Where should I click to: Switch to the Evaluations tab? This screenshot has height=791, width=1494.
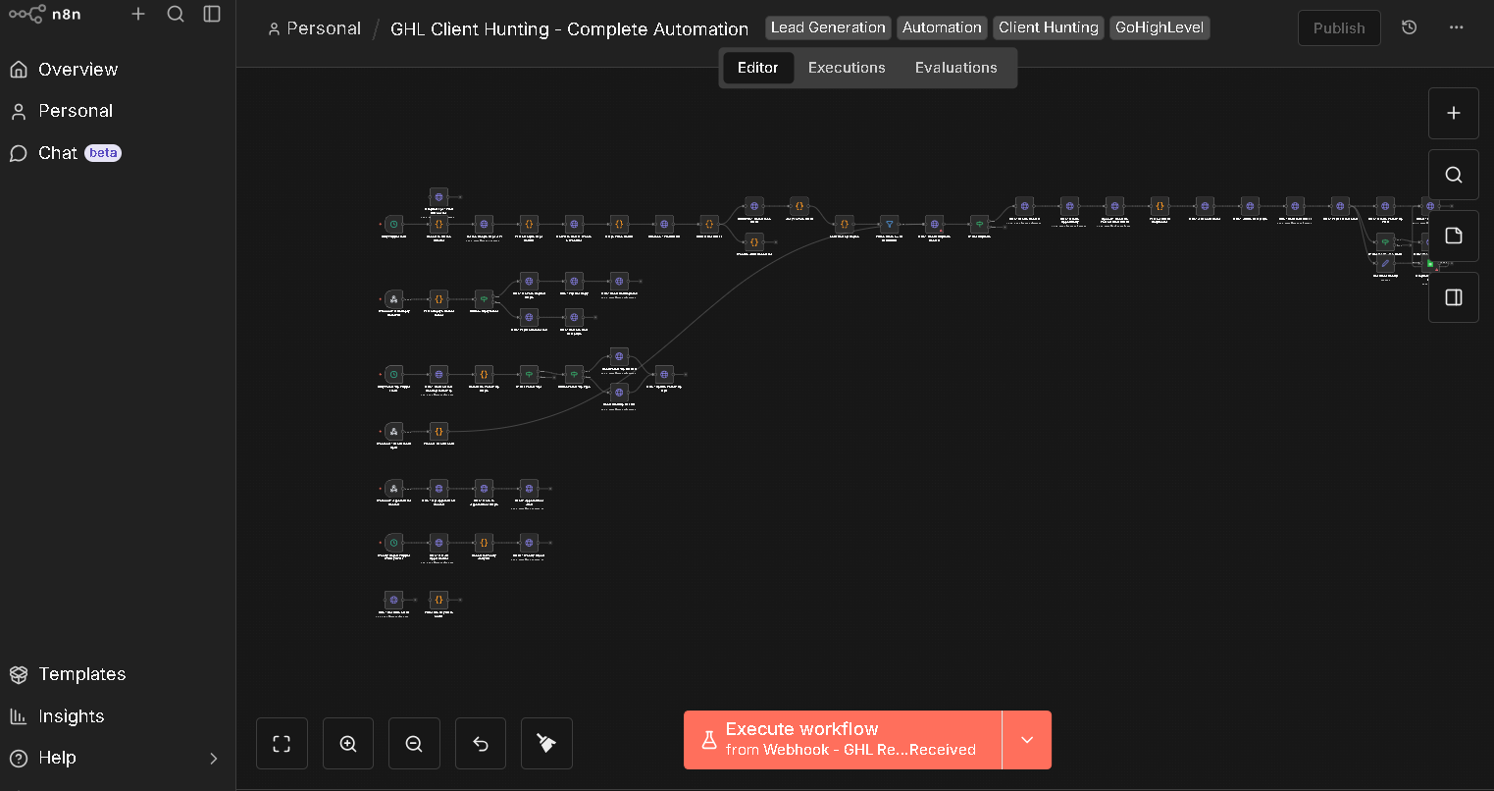point(956,68)
